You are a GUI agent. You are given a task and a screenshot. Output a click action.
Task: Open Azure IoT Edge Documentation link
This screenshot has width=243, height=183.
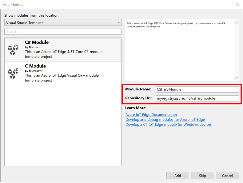click(151, 115)
